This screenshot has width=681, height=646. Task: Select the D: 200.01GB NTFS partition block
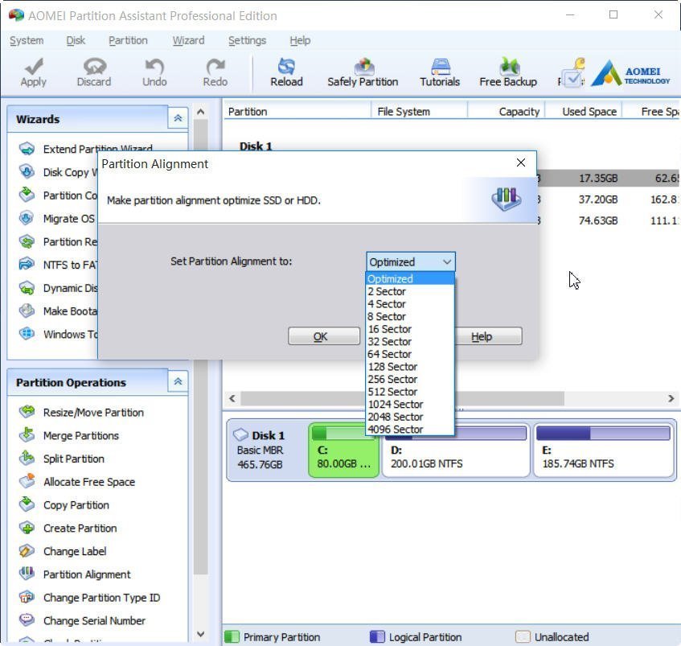456,451
